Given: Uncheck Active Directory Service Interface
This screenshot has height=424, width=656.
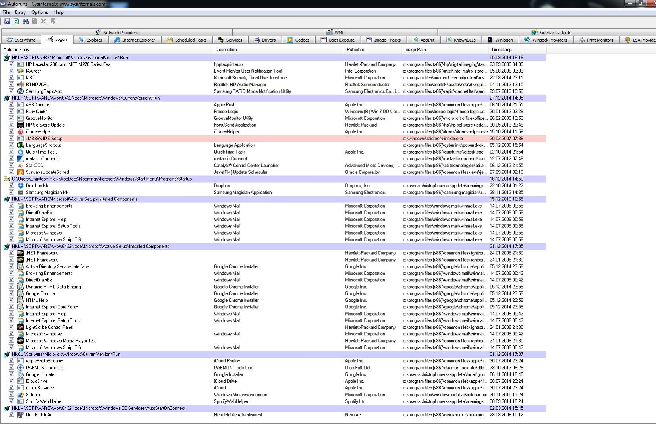Looking at the screenshot, I should point(11,266).
